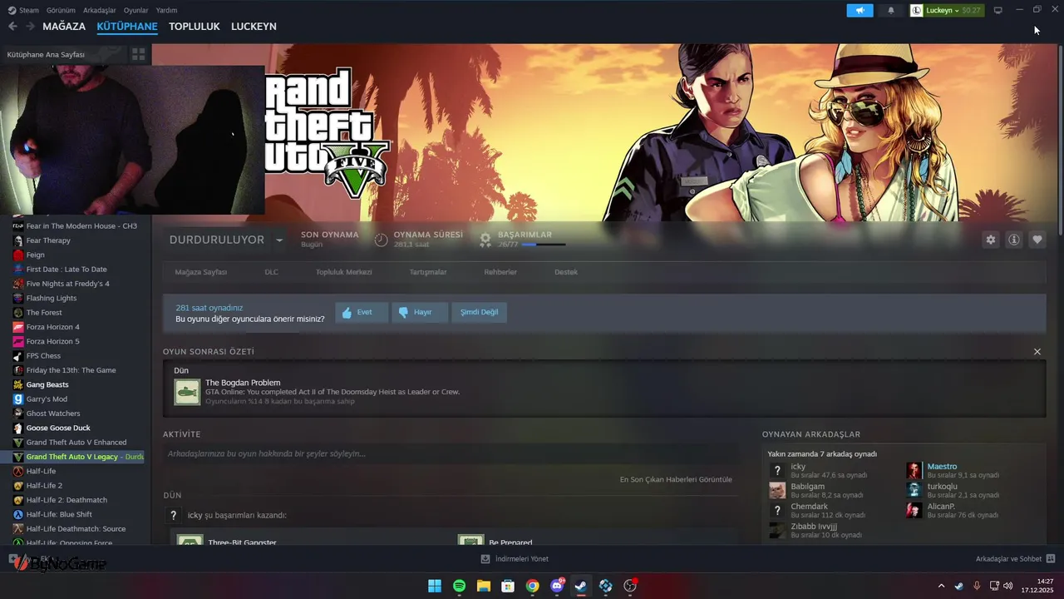Open the Mağaza Sayfası link
The image size is (1064, 599).
tap(201, 272)
